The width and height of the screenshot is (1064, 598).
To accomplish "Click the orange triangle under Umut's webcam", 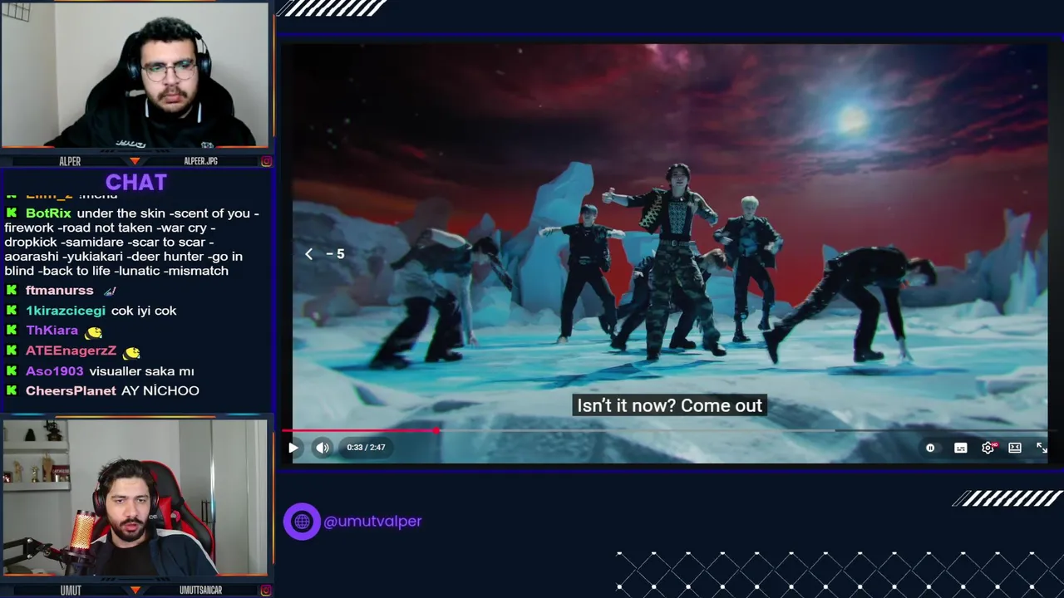I will click(135, 591).
